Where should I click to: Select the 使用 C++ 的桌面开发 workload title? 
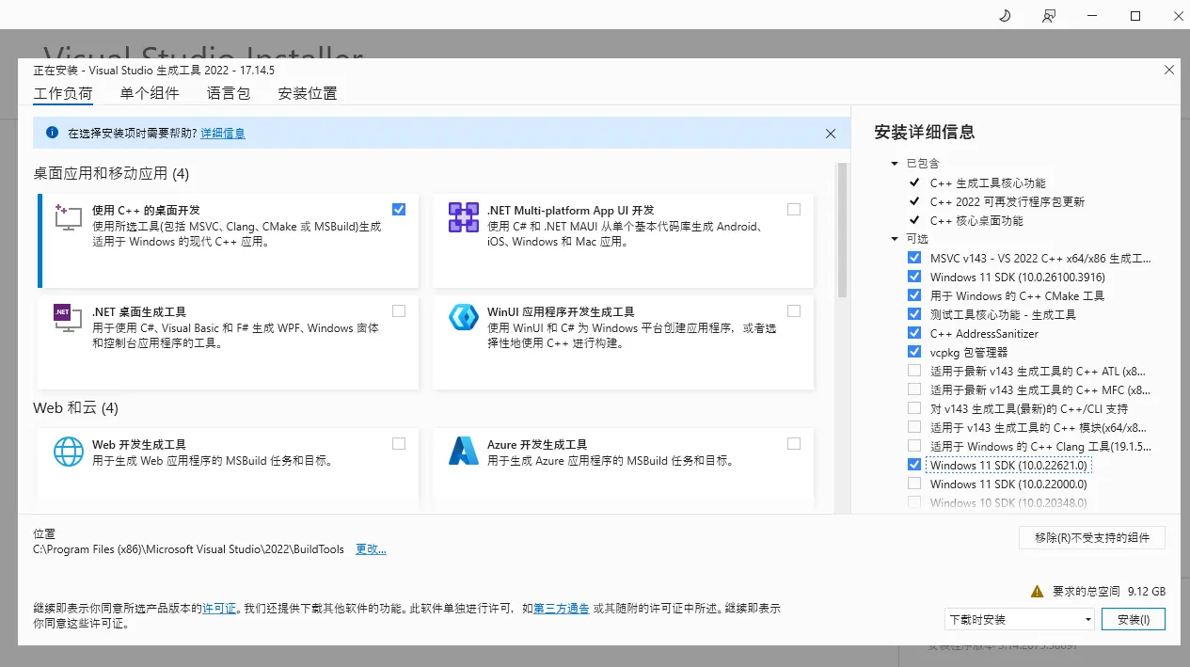coord(146,210)
